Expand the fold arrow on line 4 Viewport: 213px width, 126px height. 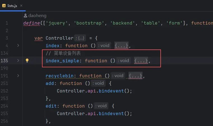(x=18, y=46)
